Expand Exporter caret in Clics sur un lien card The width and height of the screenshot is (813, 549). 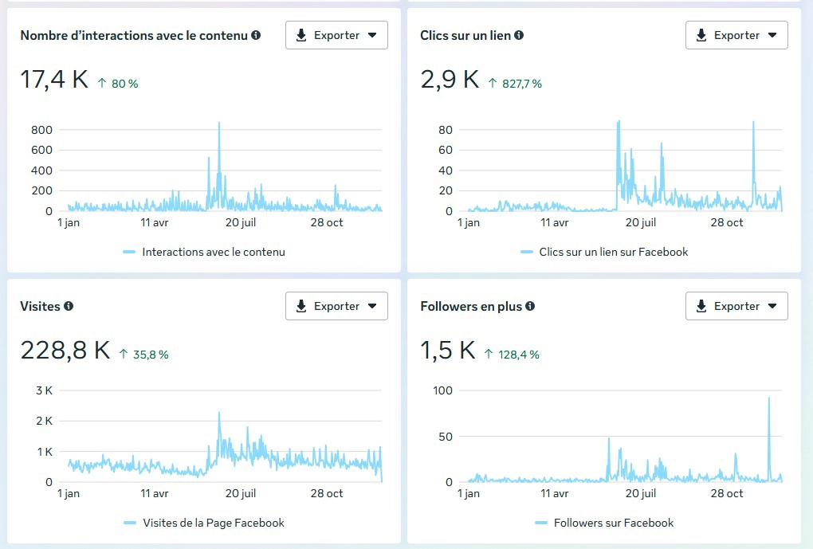coord(772,35)
